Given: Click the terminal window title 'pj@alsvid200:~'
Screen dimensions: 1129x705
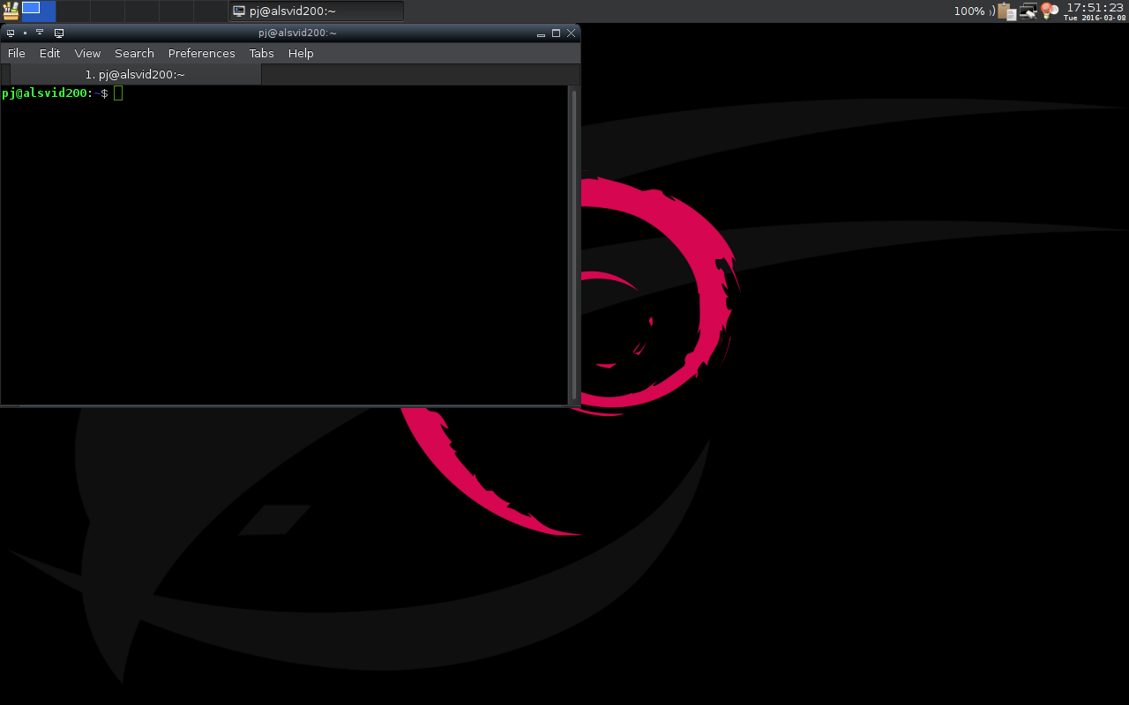Looking at the screenshot, I should coord(297,33).
